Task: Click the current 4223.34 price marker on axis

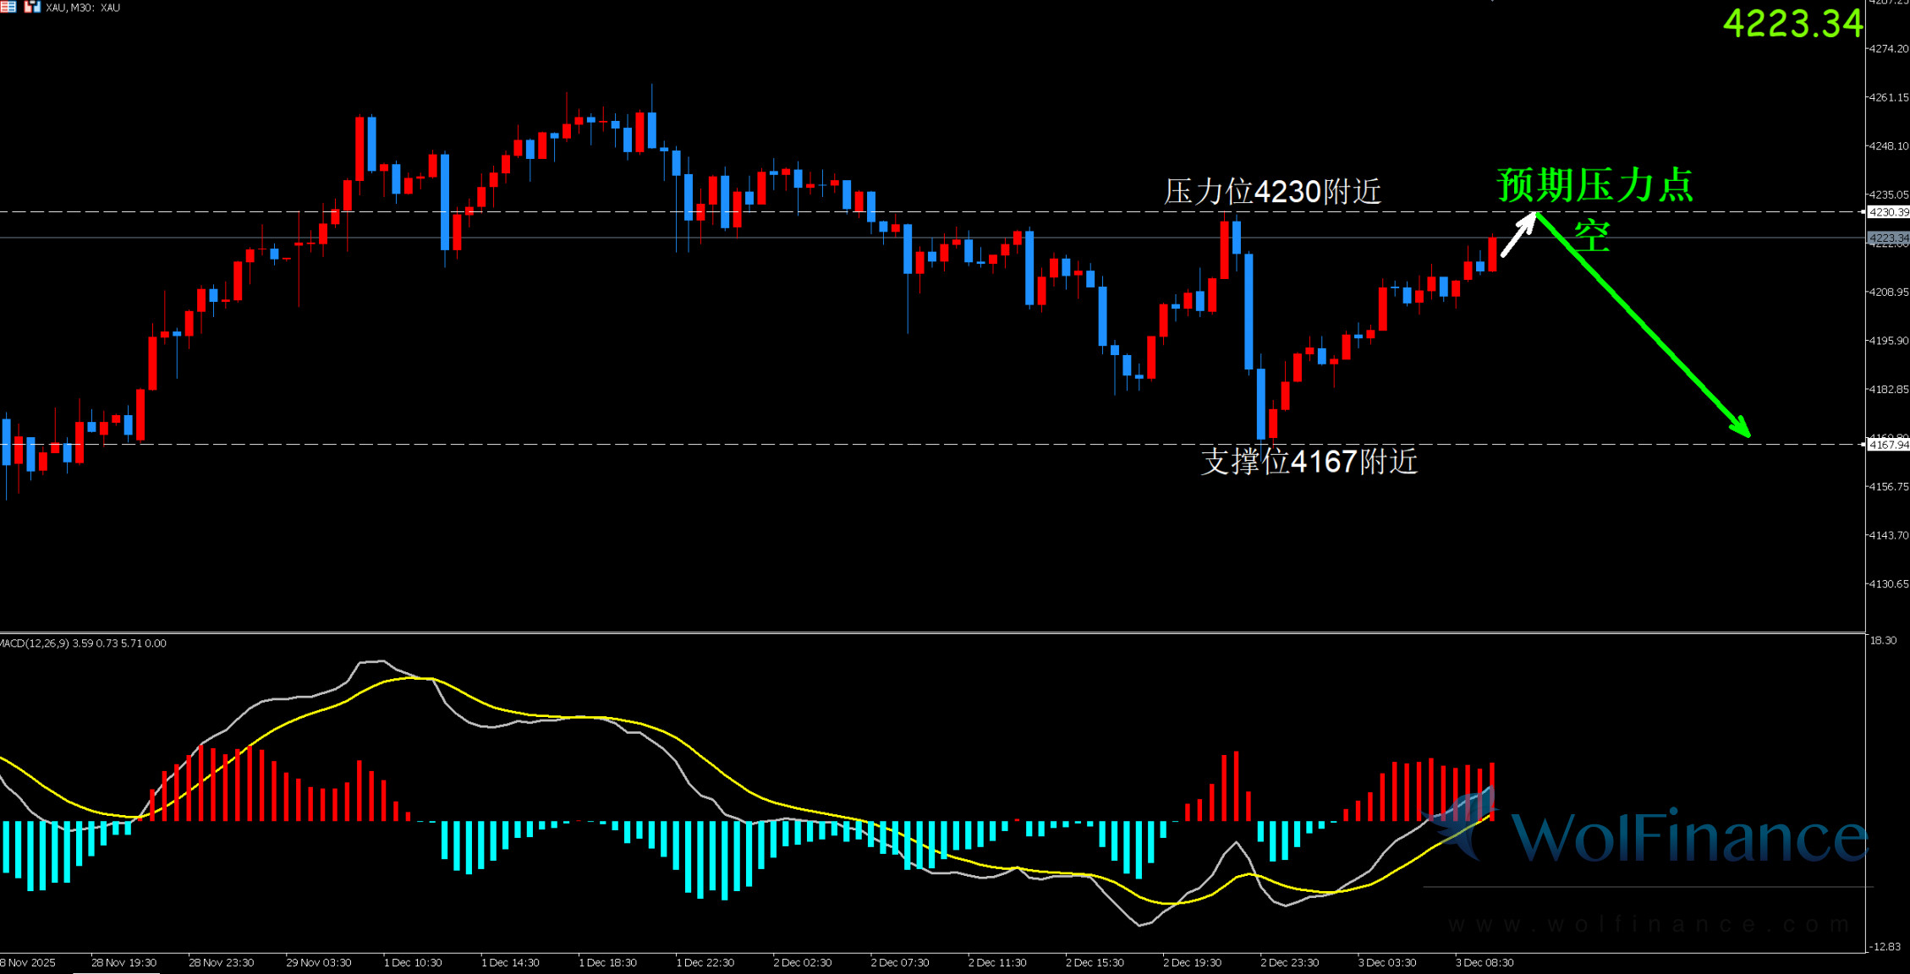Action: point(1888,238)
